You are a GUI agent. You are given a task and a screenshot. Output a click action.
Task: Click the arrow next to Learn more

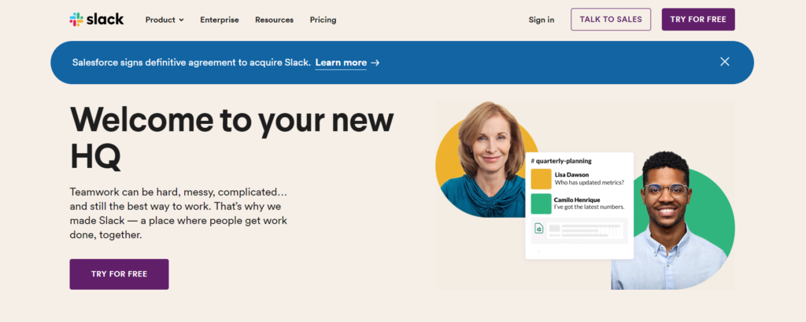point(375,63)
